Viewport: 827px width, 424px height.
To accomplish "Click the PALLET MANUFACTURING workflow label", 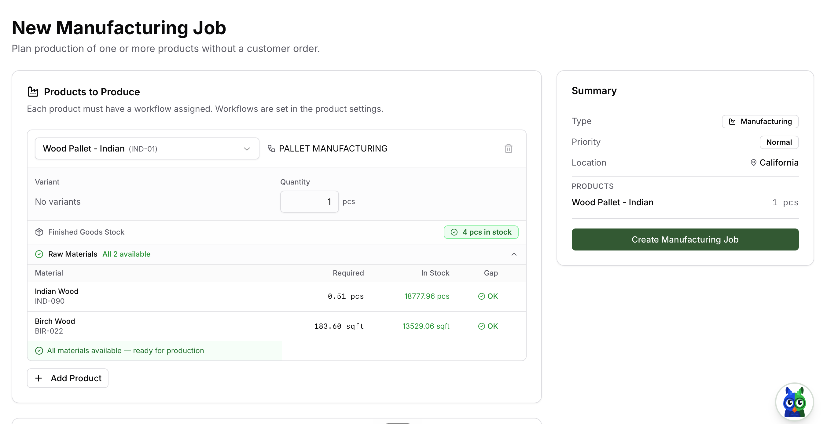I will tap(333, 148).
